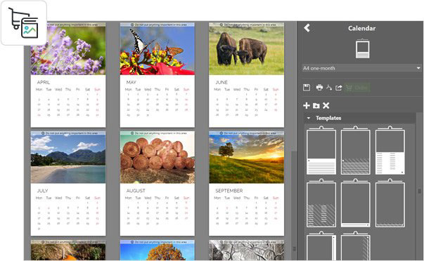Click the JULY month title
This screenshot has width=424, height=261.
click(42, 191)
